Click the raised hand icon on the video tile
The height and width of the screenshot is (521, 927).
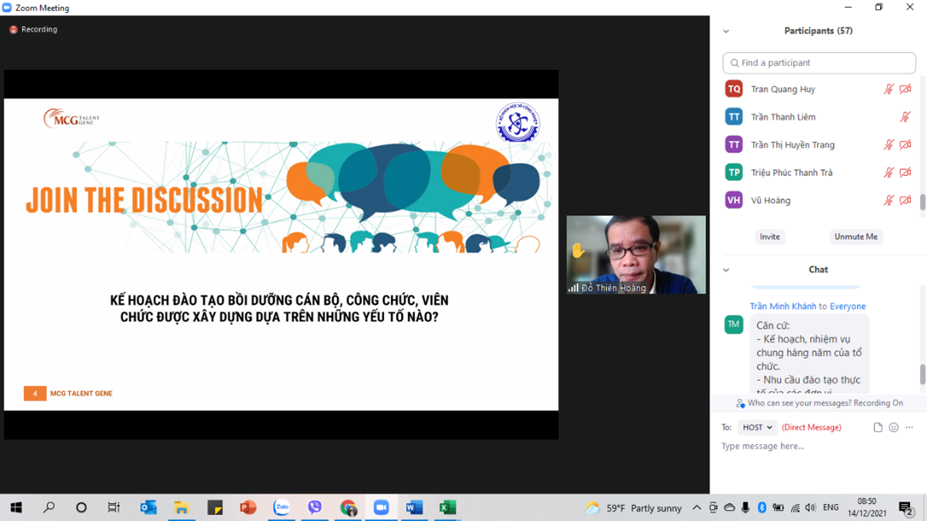[x=578, y=250]
